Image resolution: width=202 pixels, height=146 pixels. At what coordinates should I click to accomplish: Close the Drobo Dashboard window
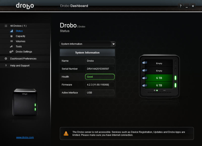click(193, 6)
